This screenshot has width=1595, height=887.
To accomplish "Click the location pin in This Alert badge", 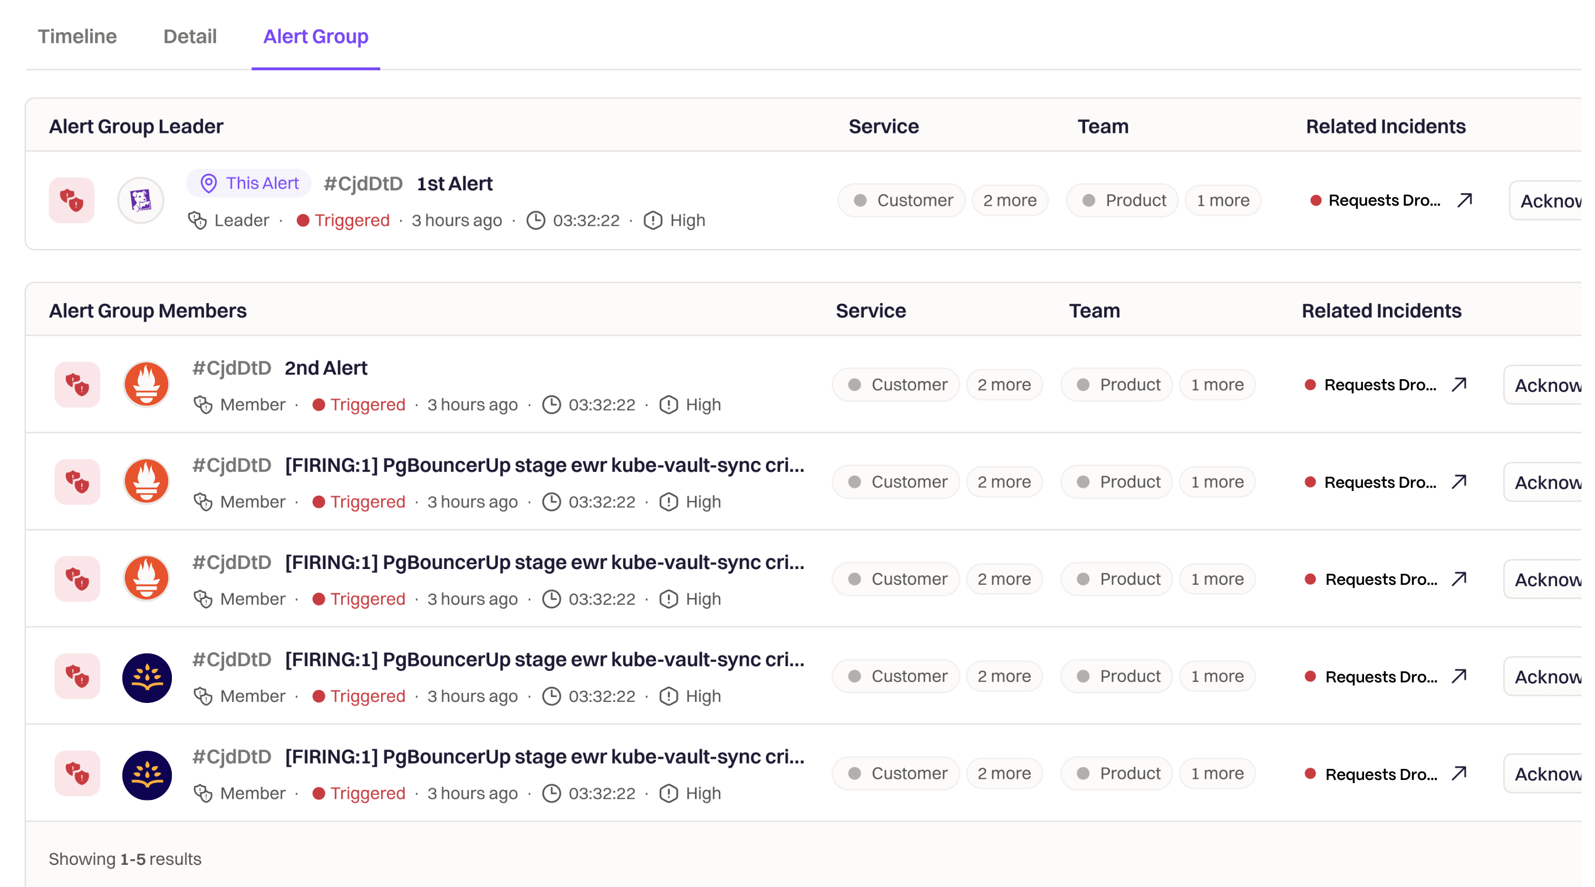I will (x=209, y=184).
